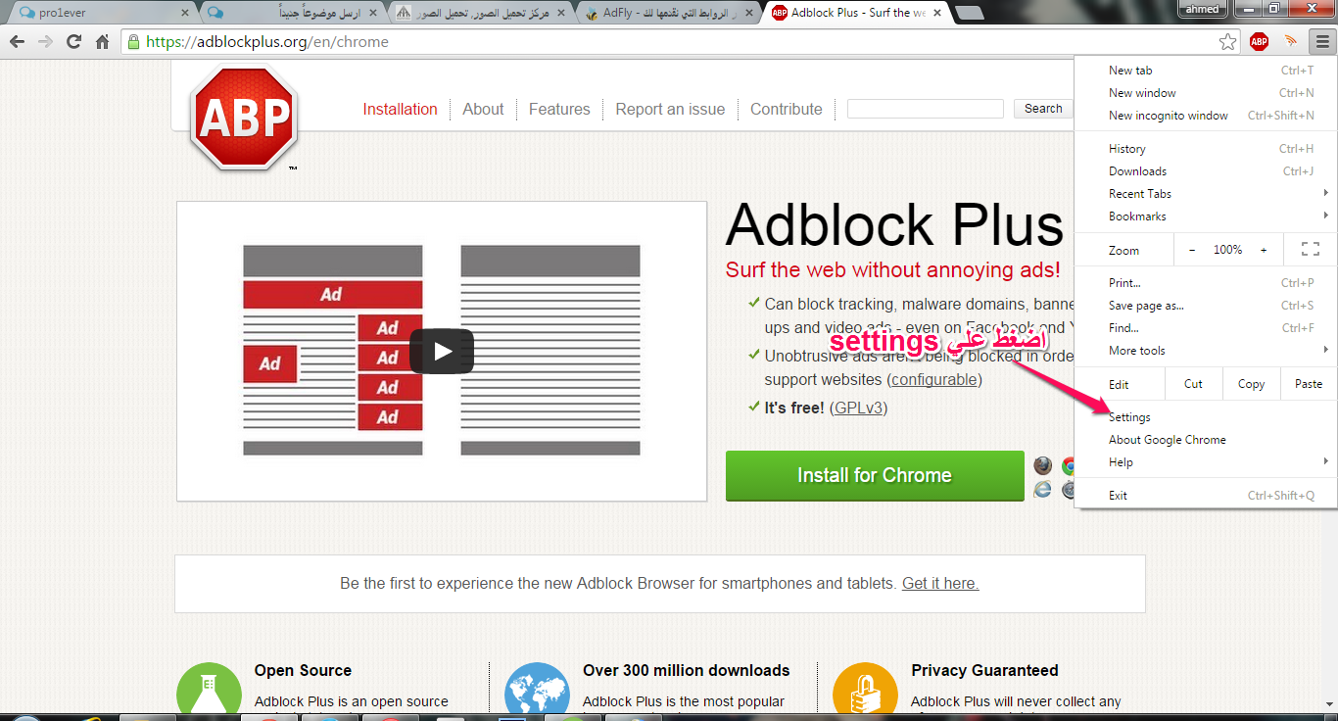Open Settings from the Chrome menu
Viewport: 1338px width, 721px height.
pyautogui.click(x=1129, y=417)
